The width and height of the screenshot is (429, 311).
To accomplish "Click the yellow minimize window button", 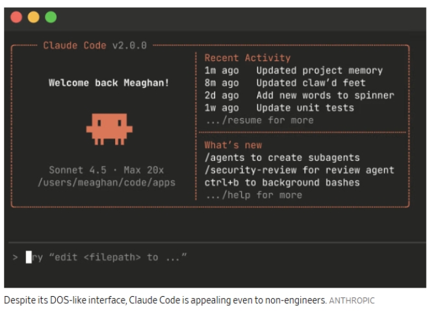I will [x=33, y=18].
